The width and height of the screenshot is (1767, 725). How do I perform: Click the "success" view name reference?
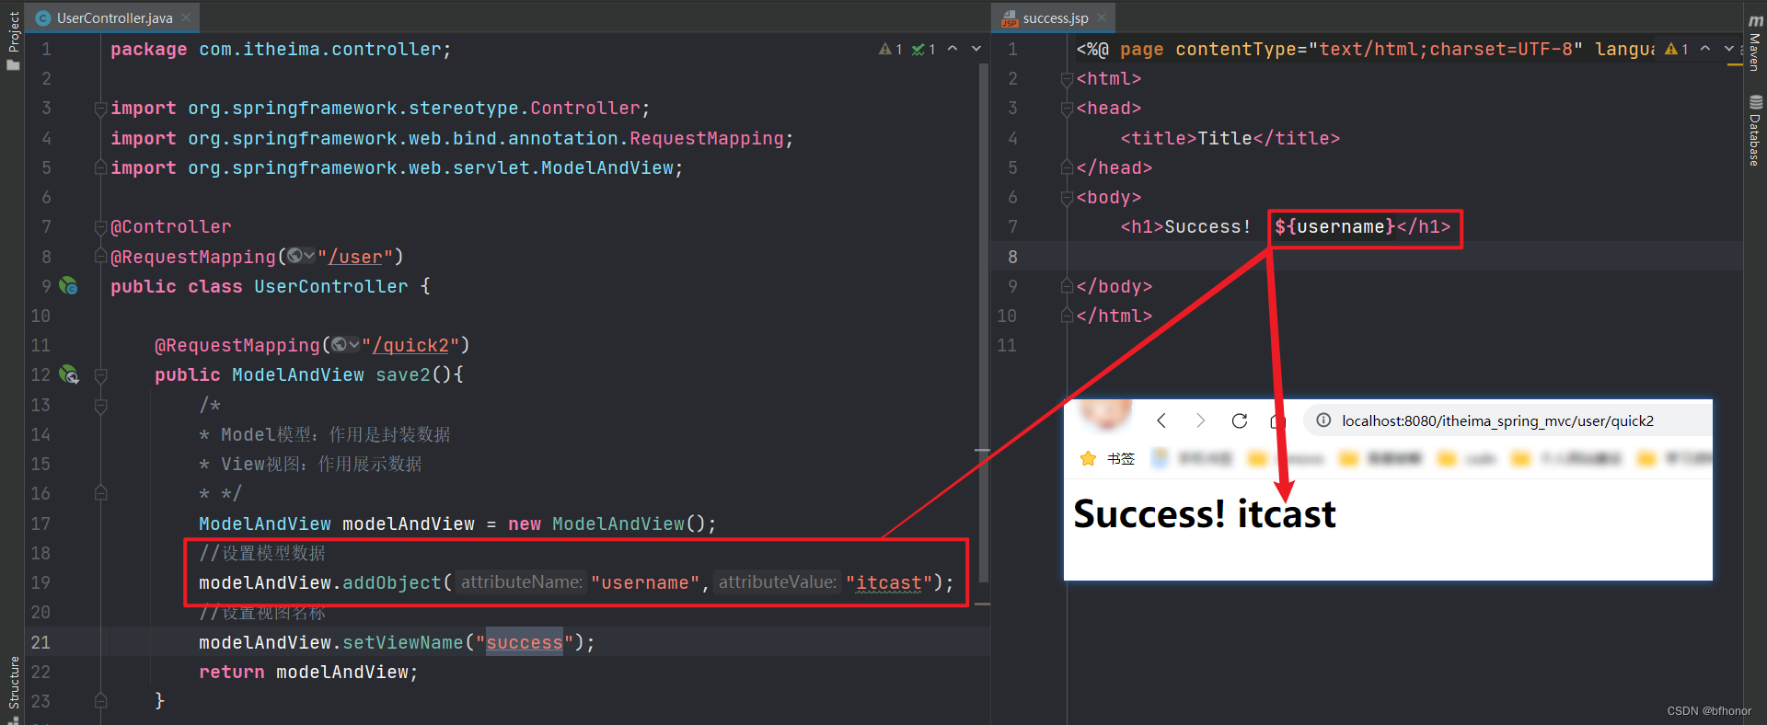pyautogui.click(x=525, y=642)
